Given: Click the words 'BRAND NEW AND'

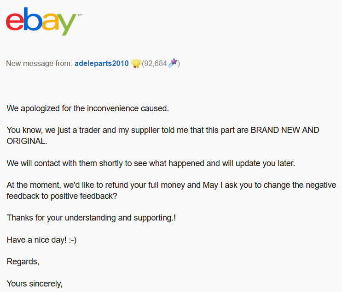Looking at the screenshot, I should (x=285, y=130).
